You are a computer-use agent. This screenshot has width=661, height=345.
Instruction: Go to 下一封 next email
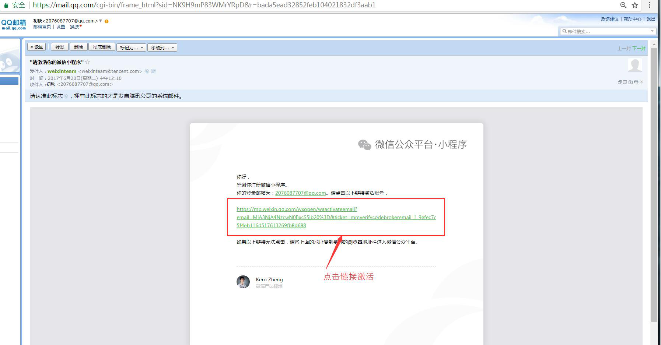(639, 48)
